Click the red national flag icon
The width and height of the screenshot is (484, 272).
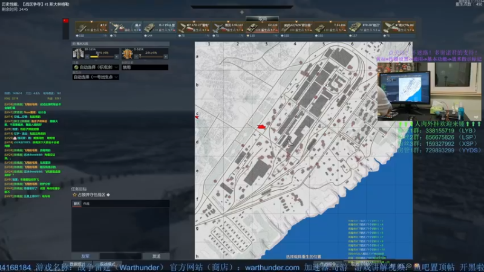[x=66, y=21]
